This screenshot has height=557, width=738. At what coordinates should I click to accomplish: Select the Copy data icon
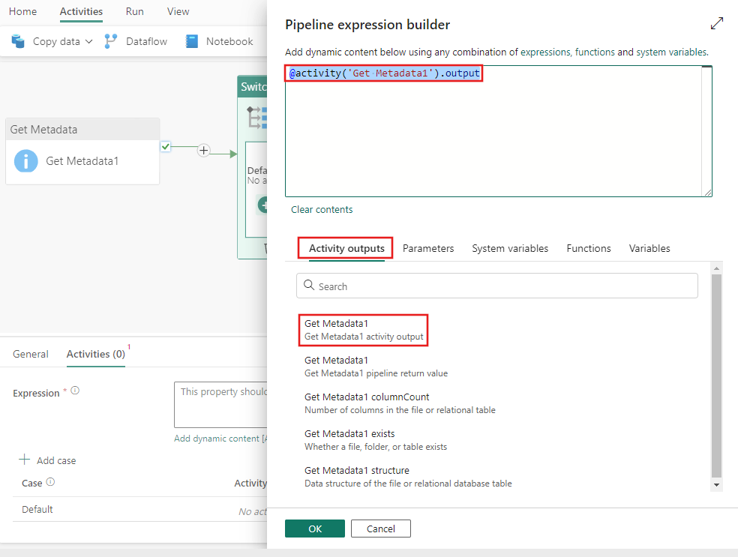16,41
